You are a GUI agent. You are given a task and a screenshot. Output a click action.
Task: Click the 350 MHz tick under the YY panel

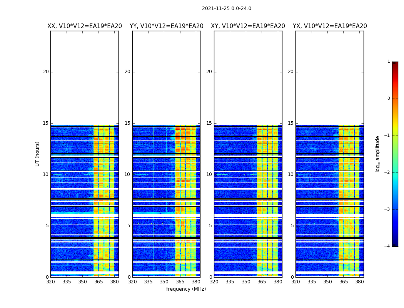[164, 282]
